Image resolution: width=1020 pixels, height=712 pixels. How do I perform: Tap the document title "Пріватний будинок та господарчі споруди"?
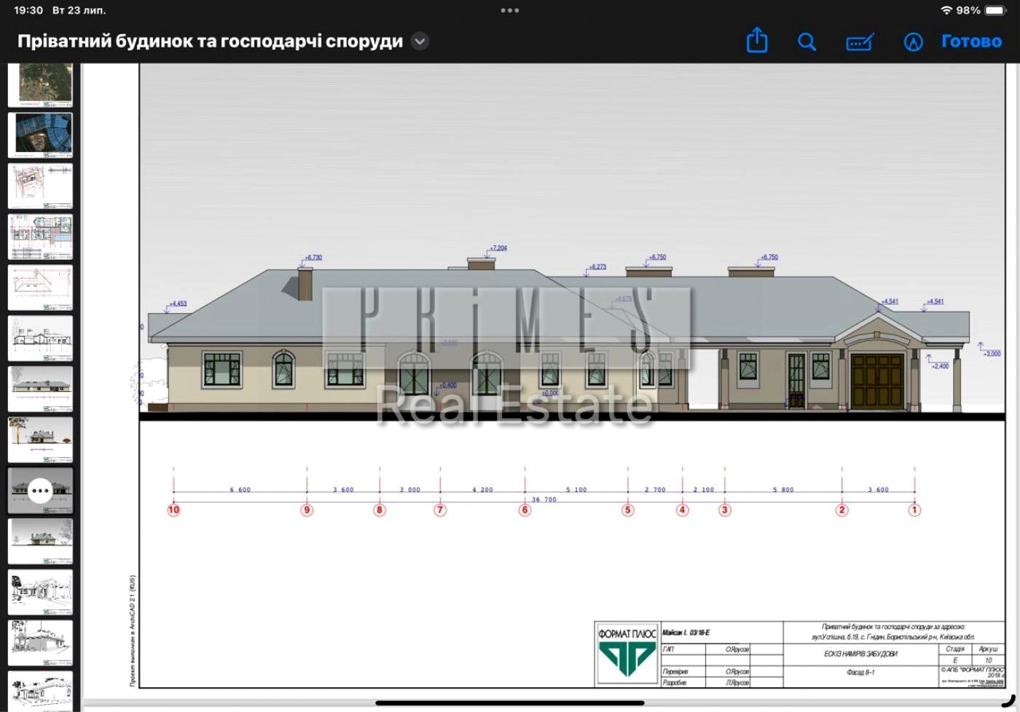coord(210,41)
